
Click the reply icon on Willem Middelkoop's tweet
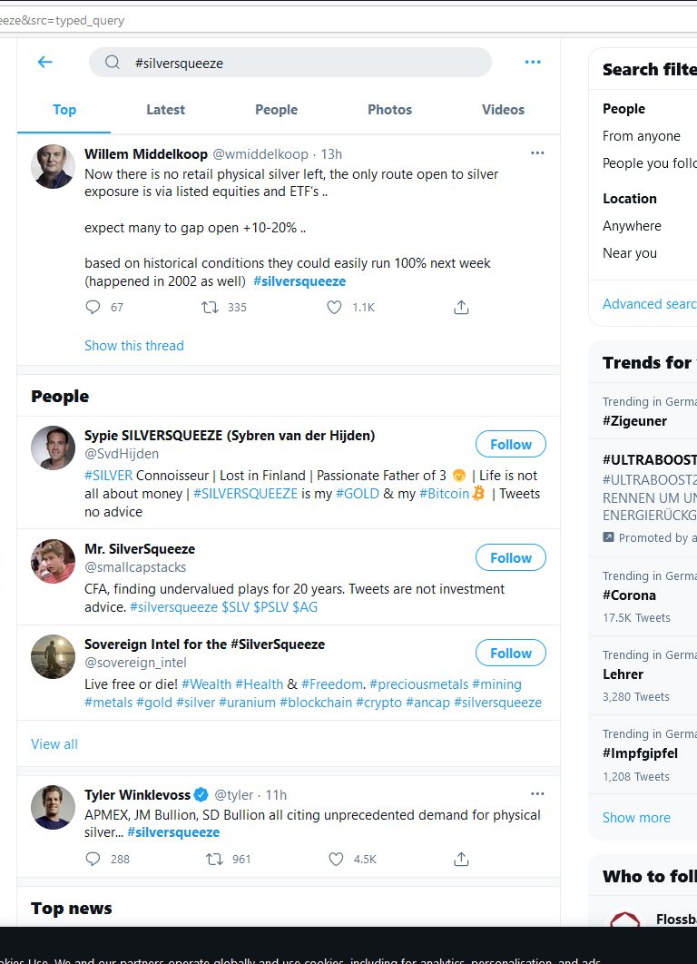[x=93, y=308]
